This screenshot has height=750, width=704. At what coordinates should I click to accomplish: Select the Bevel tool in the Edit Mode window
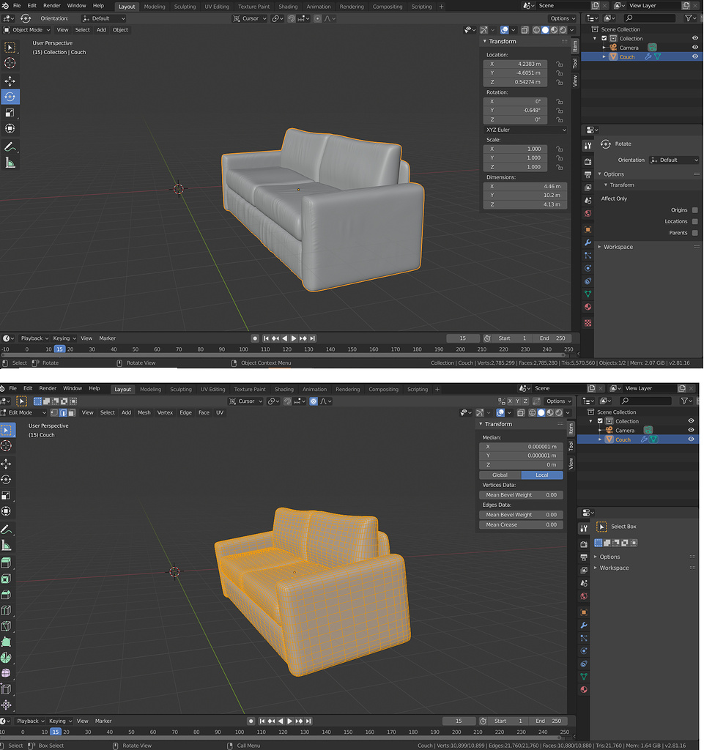point(6,595)
